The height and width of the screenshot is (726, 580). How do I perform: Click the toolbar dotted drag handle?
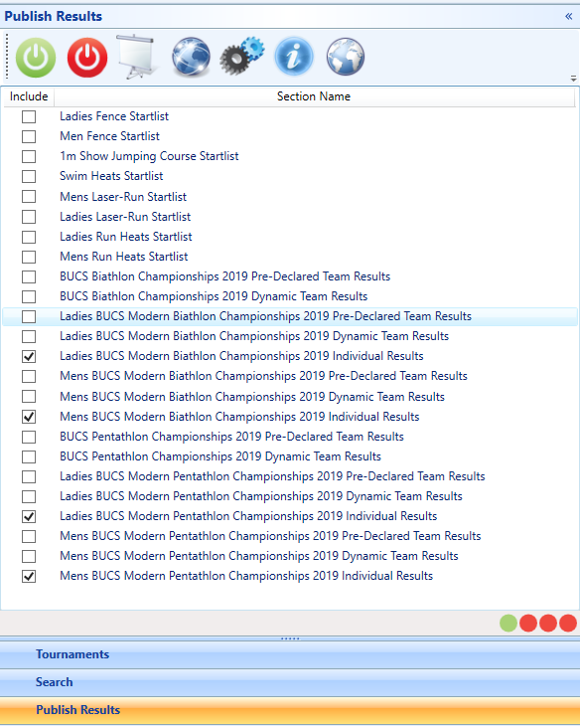pyautogui.click(x=7, y=57)
